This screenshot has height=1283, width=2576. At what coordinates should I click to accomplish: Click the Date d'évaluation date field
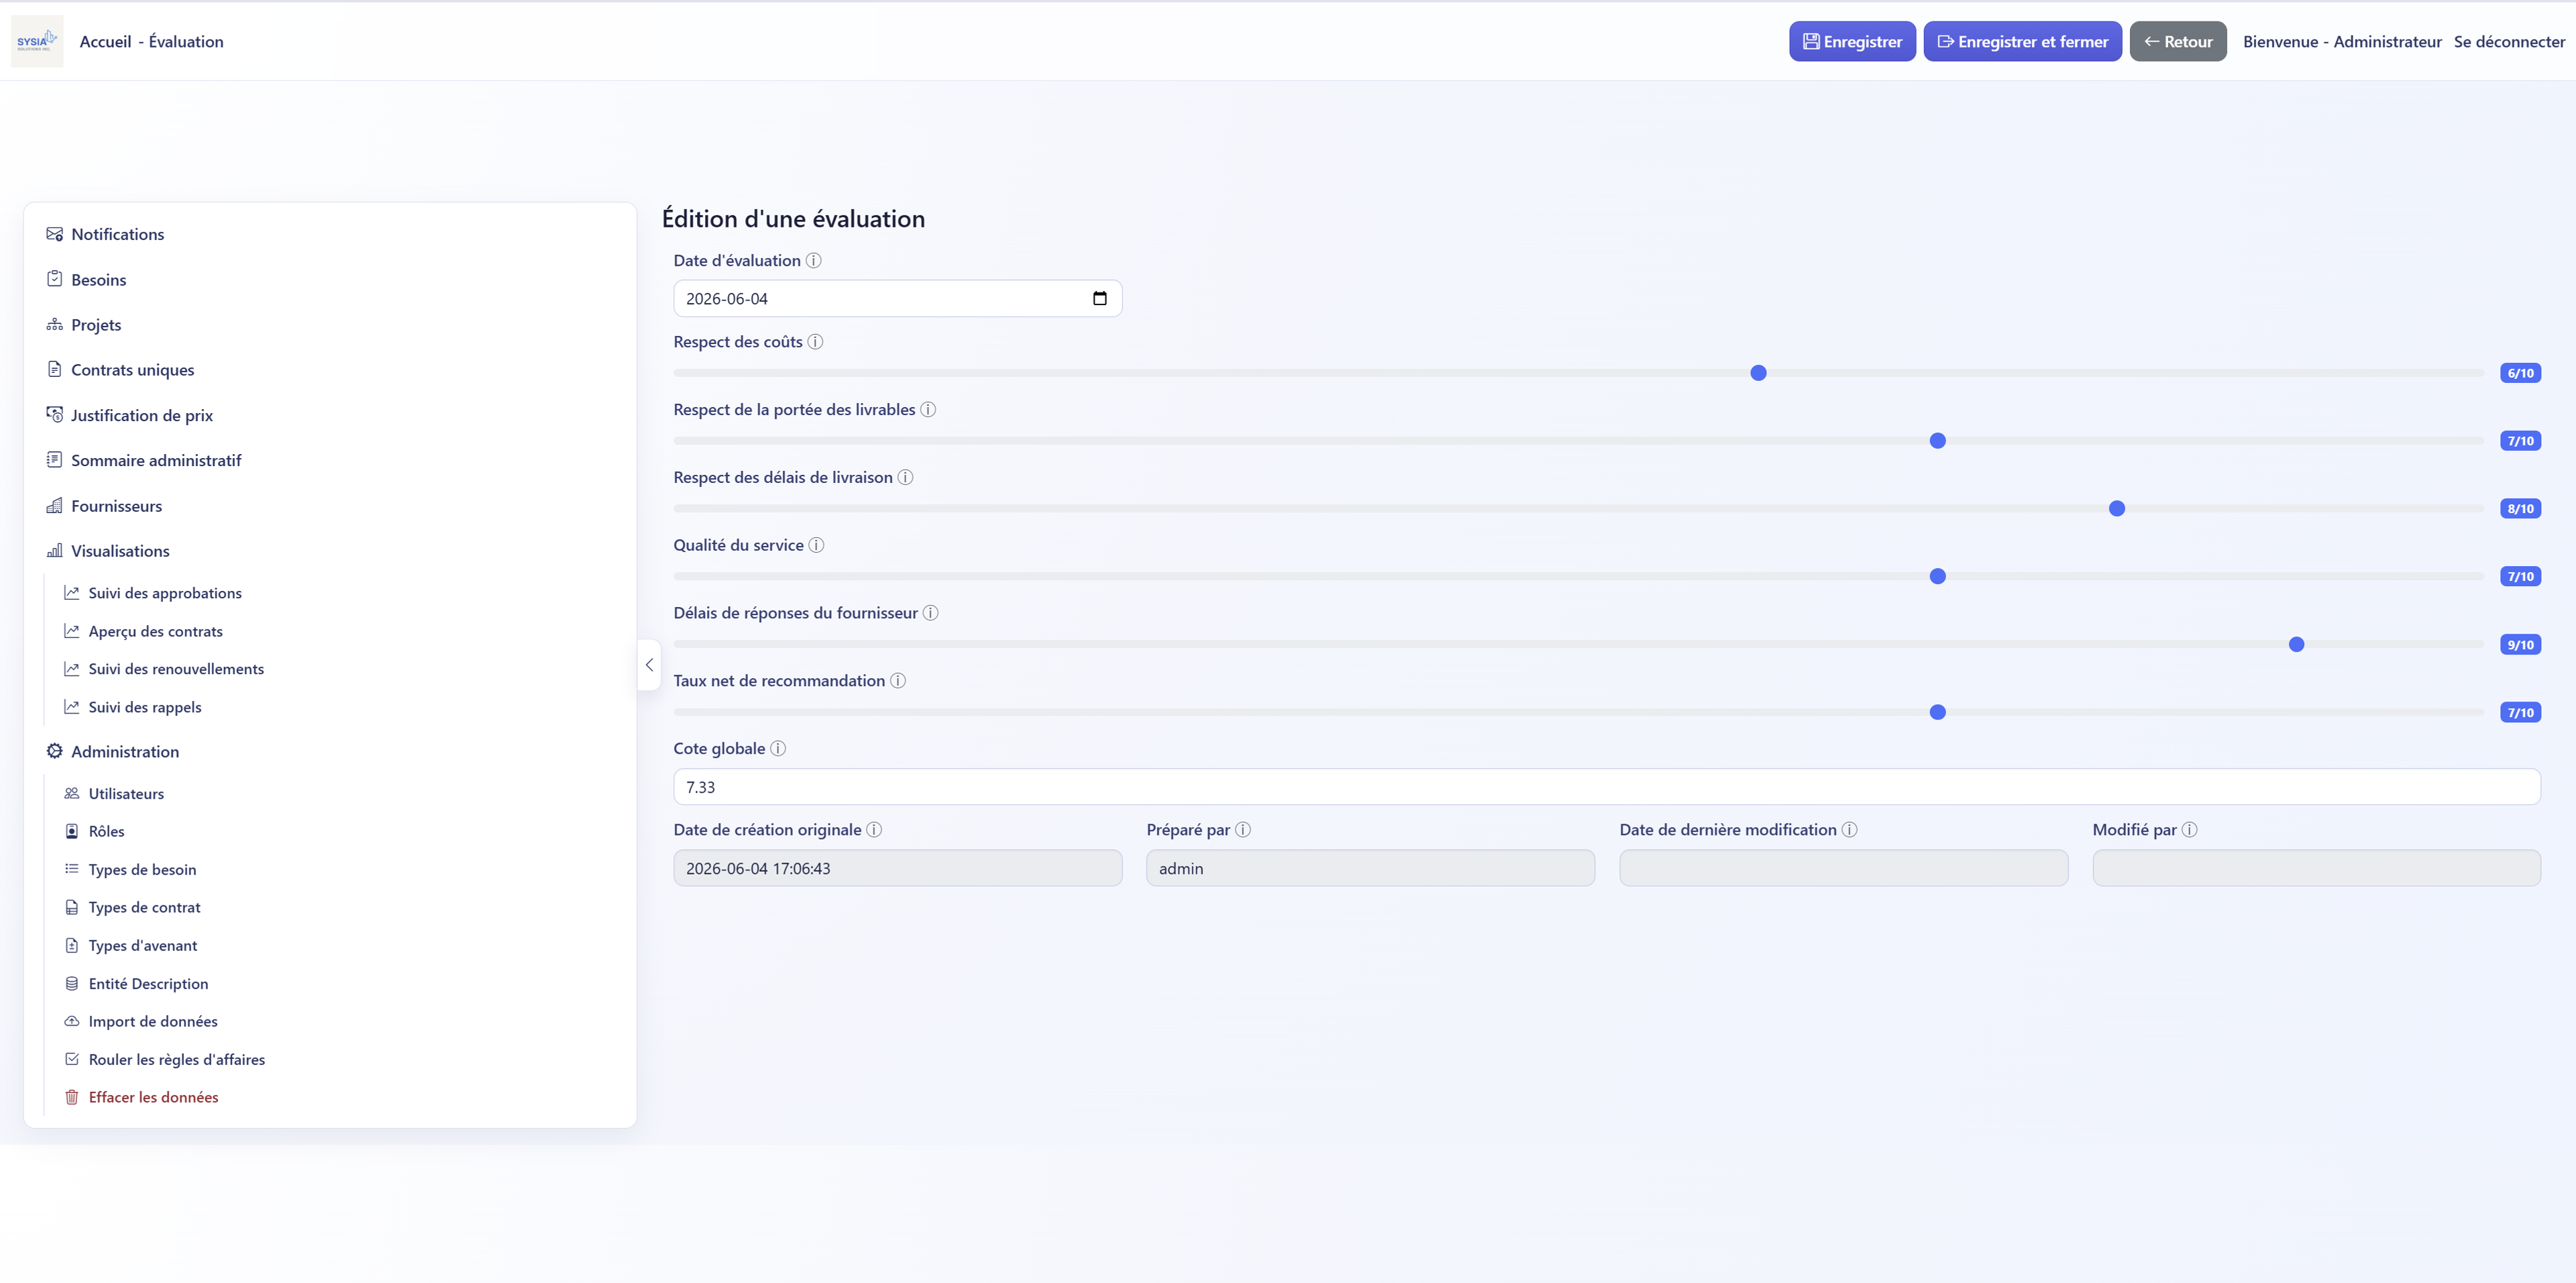tap(897, 299)
